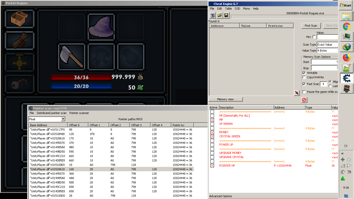Deactivate the MP cheat entry checkbox

click(x=212, y=120)
